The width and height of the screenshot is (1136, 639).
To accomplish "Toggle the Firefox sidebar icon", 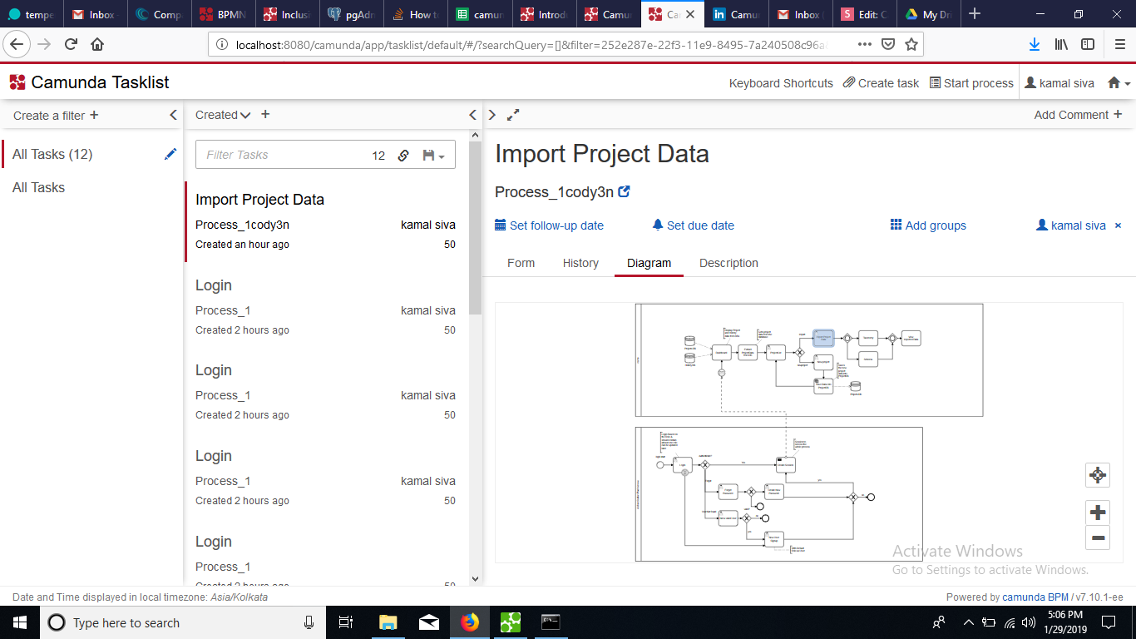I will click(x=1088, y=44).
